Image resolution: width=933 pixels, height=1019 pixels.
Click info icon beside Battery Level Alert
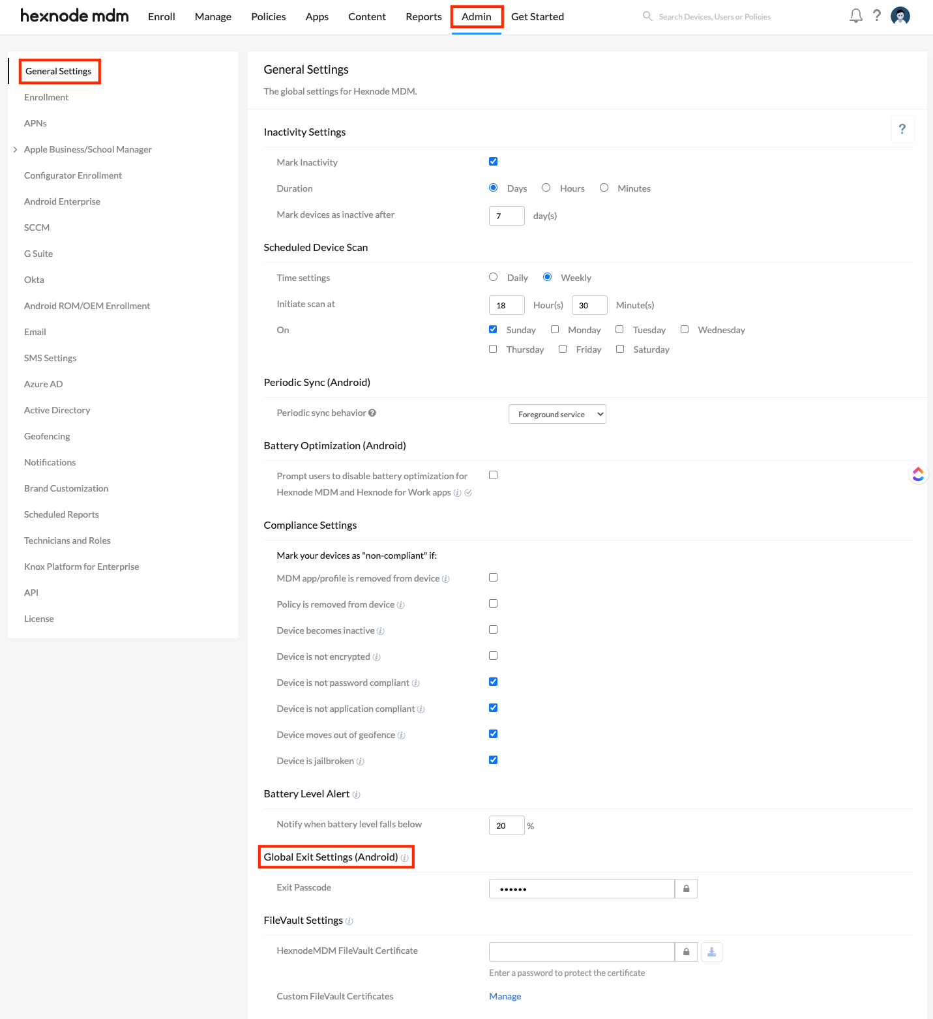point(357,795)
